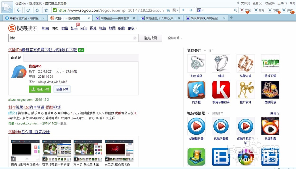
Task: Click the 无极影音 fox icon
Action: (270, 126)
